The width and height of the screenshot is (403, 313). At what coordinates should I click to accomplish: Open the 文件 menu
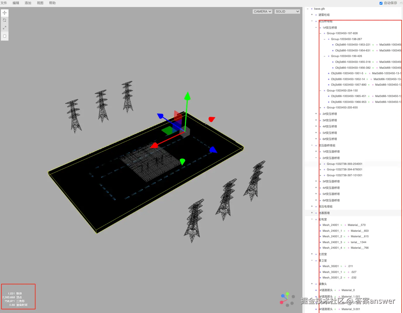point(4,3)
